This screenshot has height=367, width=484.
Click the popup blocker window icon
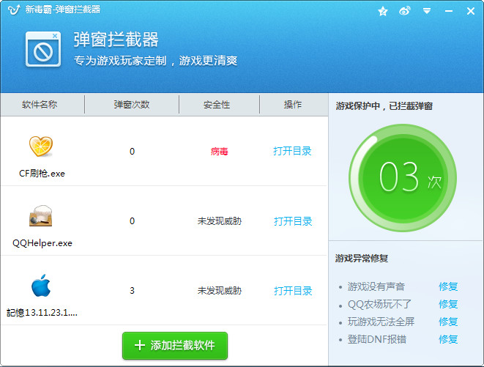pos(43,49)
